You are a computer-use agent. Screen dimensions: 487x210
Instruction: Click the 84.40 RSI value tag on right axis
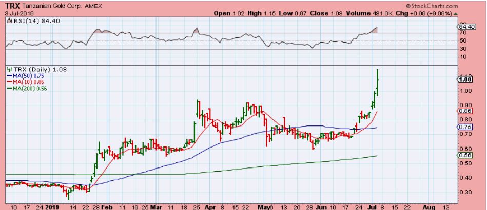466,27
